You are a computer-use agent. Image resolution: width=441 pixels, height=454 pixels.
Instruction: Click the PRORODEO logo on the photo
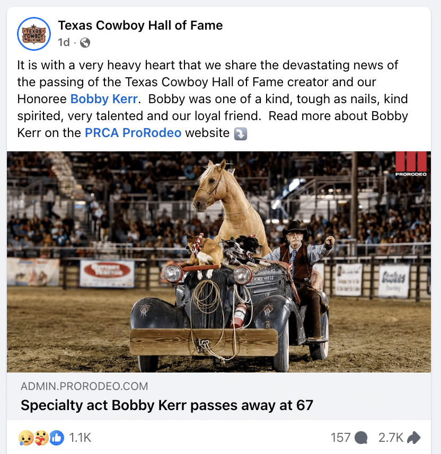click(410, 164)
